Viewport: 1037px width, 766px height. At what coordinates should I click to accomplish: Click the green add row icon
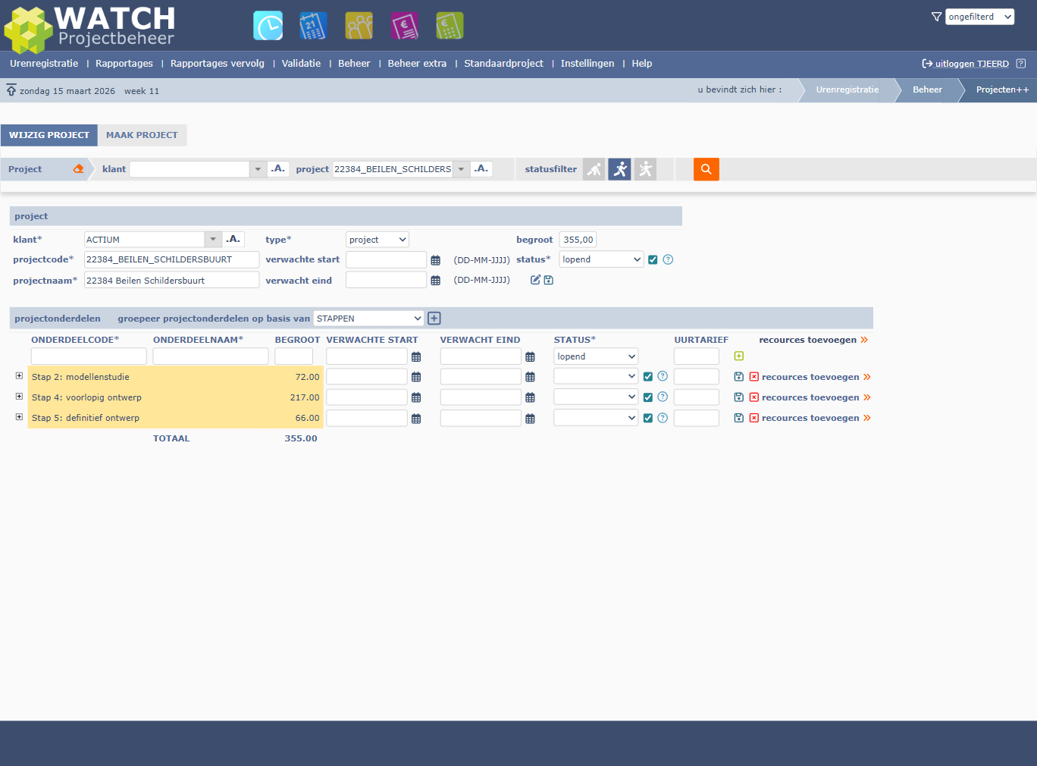click(739, 356)
